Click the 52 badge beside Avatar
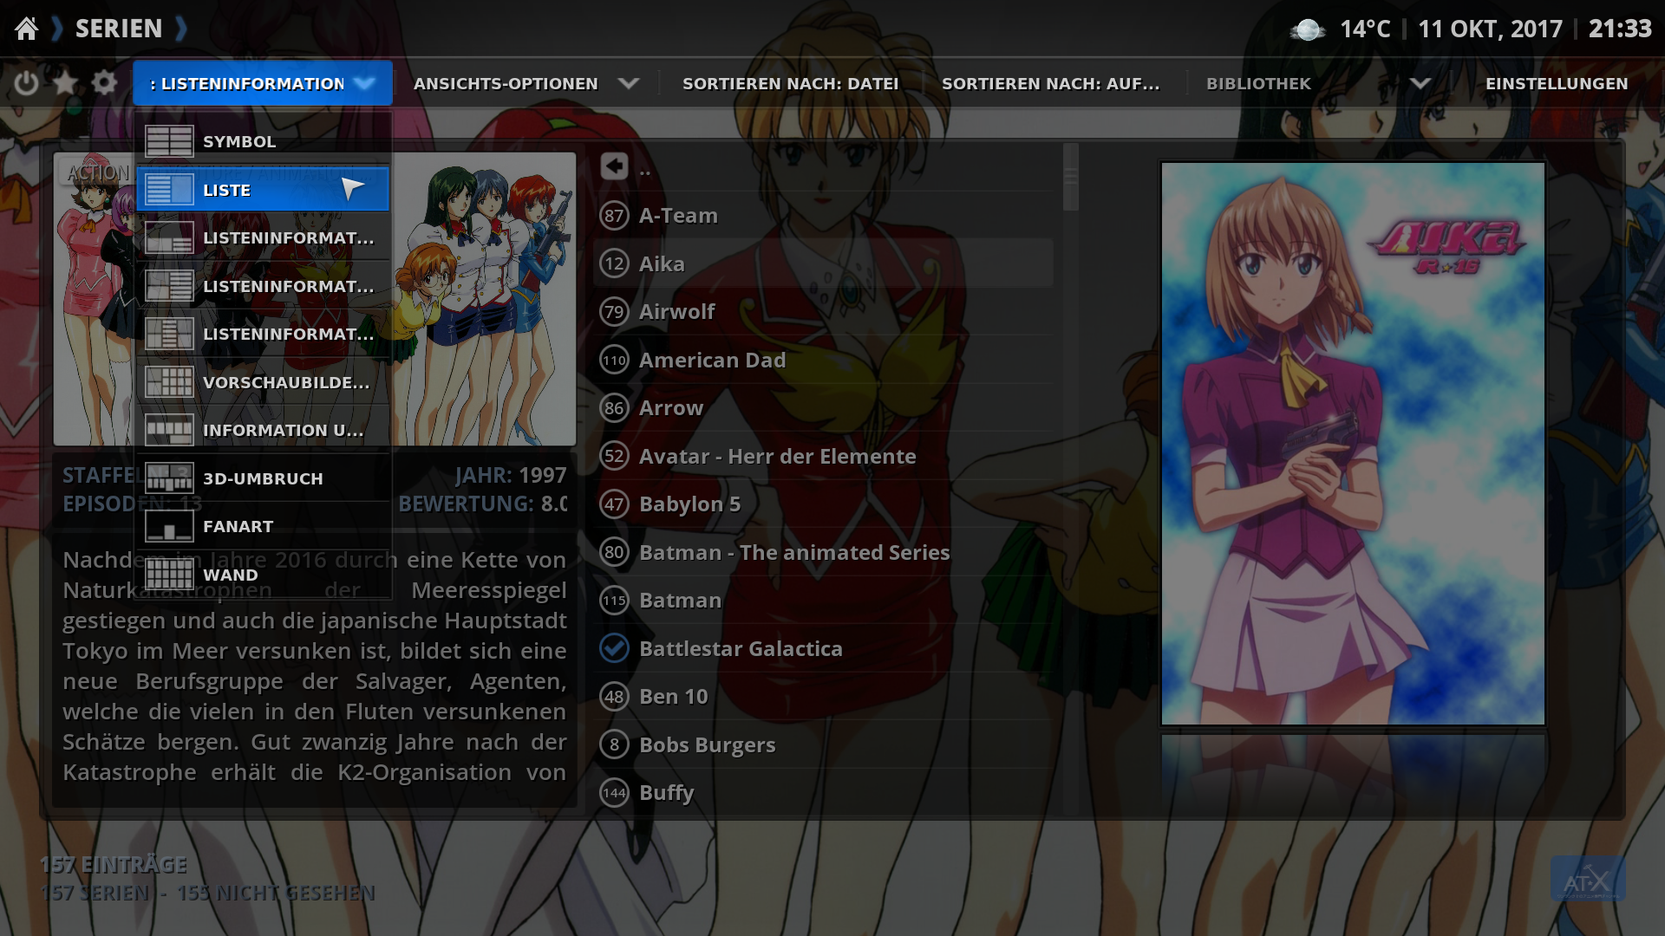This screenshot has height=936, width=1665. pyautogui.click(x=614, y=456)
